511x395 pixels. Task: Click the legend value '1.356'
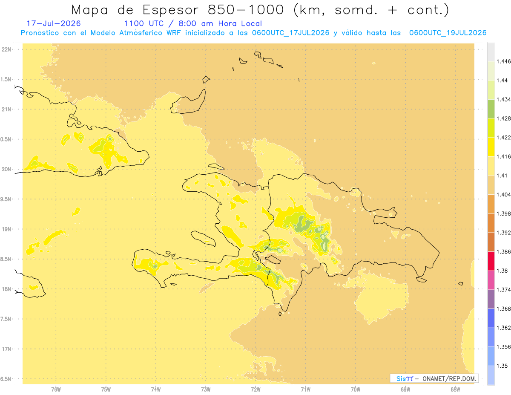(x=504, y=347)
